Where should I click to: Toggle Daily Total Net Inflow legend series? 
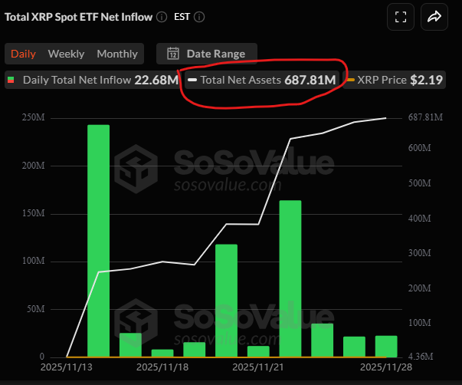pos(93,80)
